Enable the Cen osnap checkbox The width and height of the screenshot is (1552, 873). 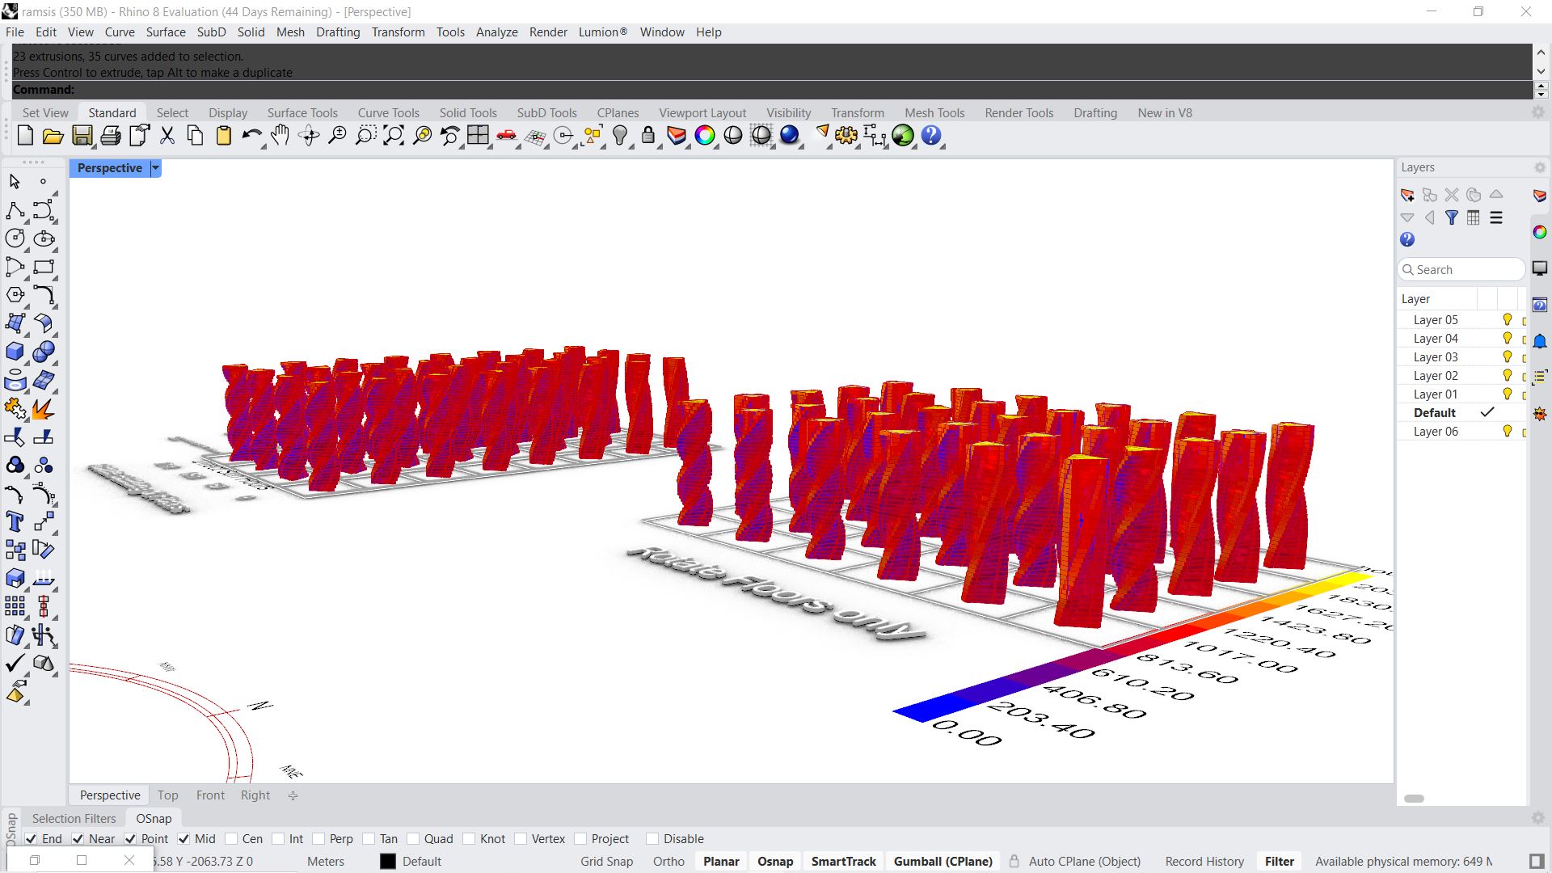(231, 839)
